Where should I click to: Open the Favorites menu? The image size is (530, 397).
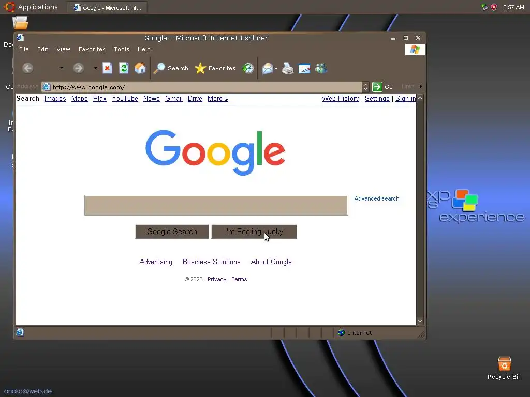[92, 49]
